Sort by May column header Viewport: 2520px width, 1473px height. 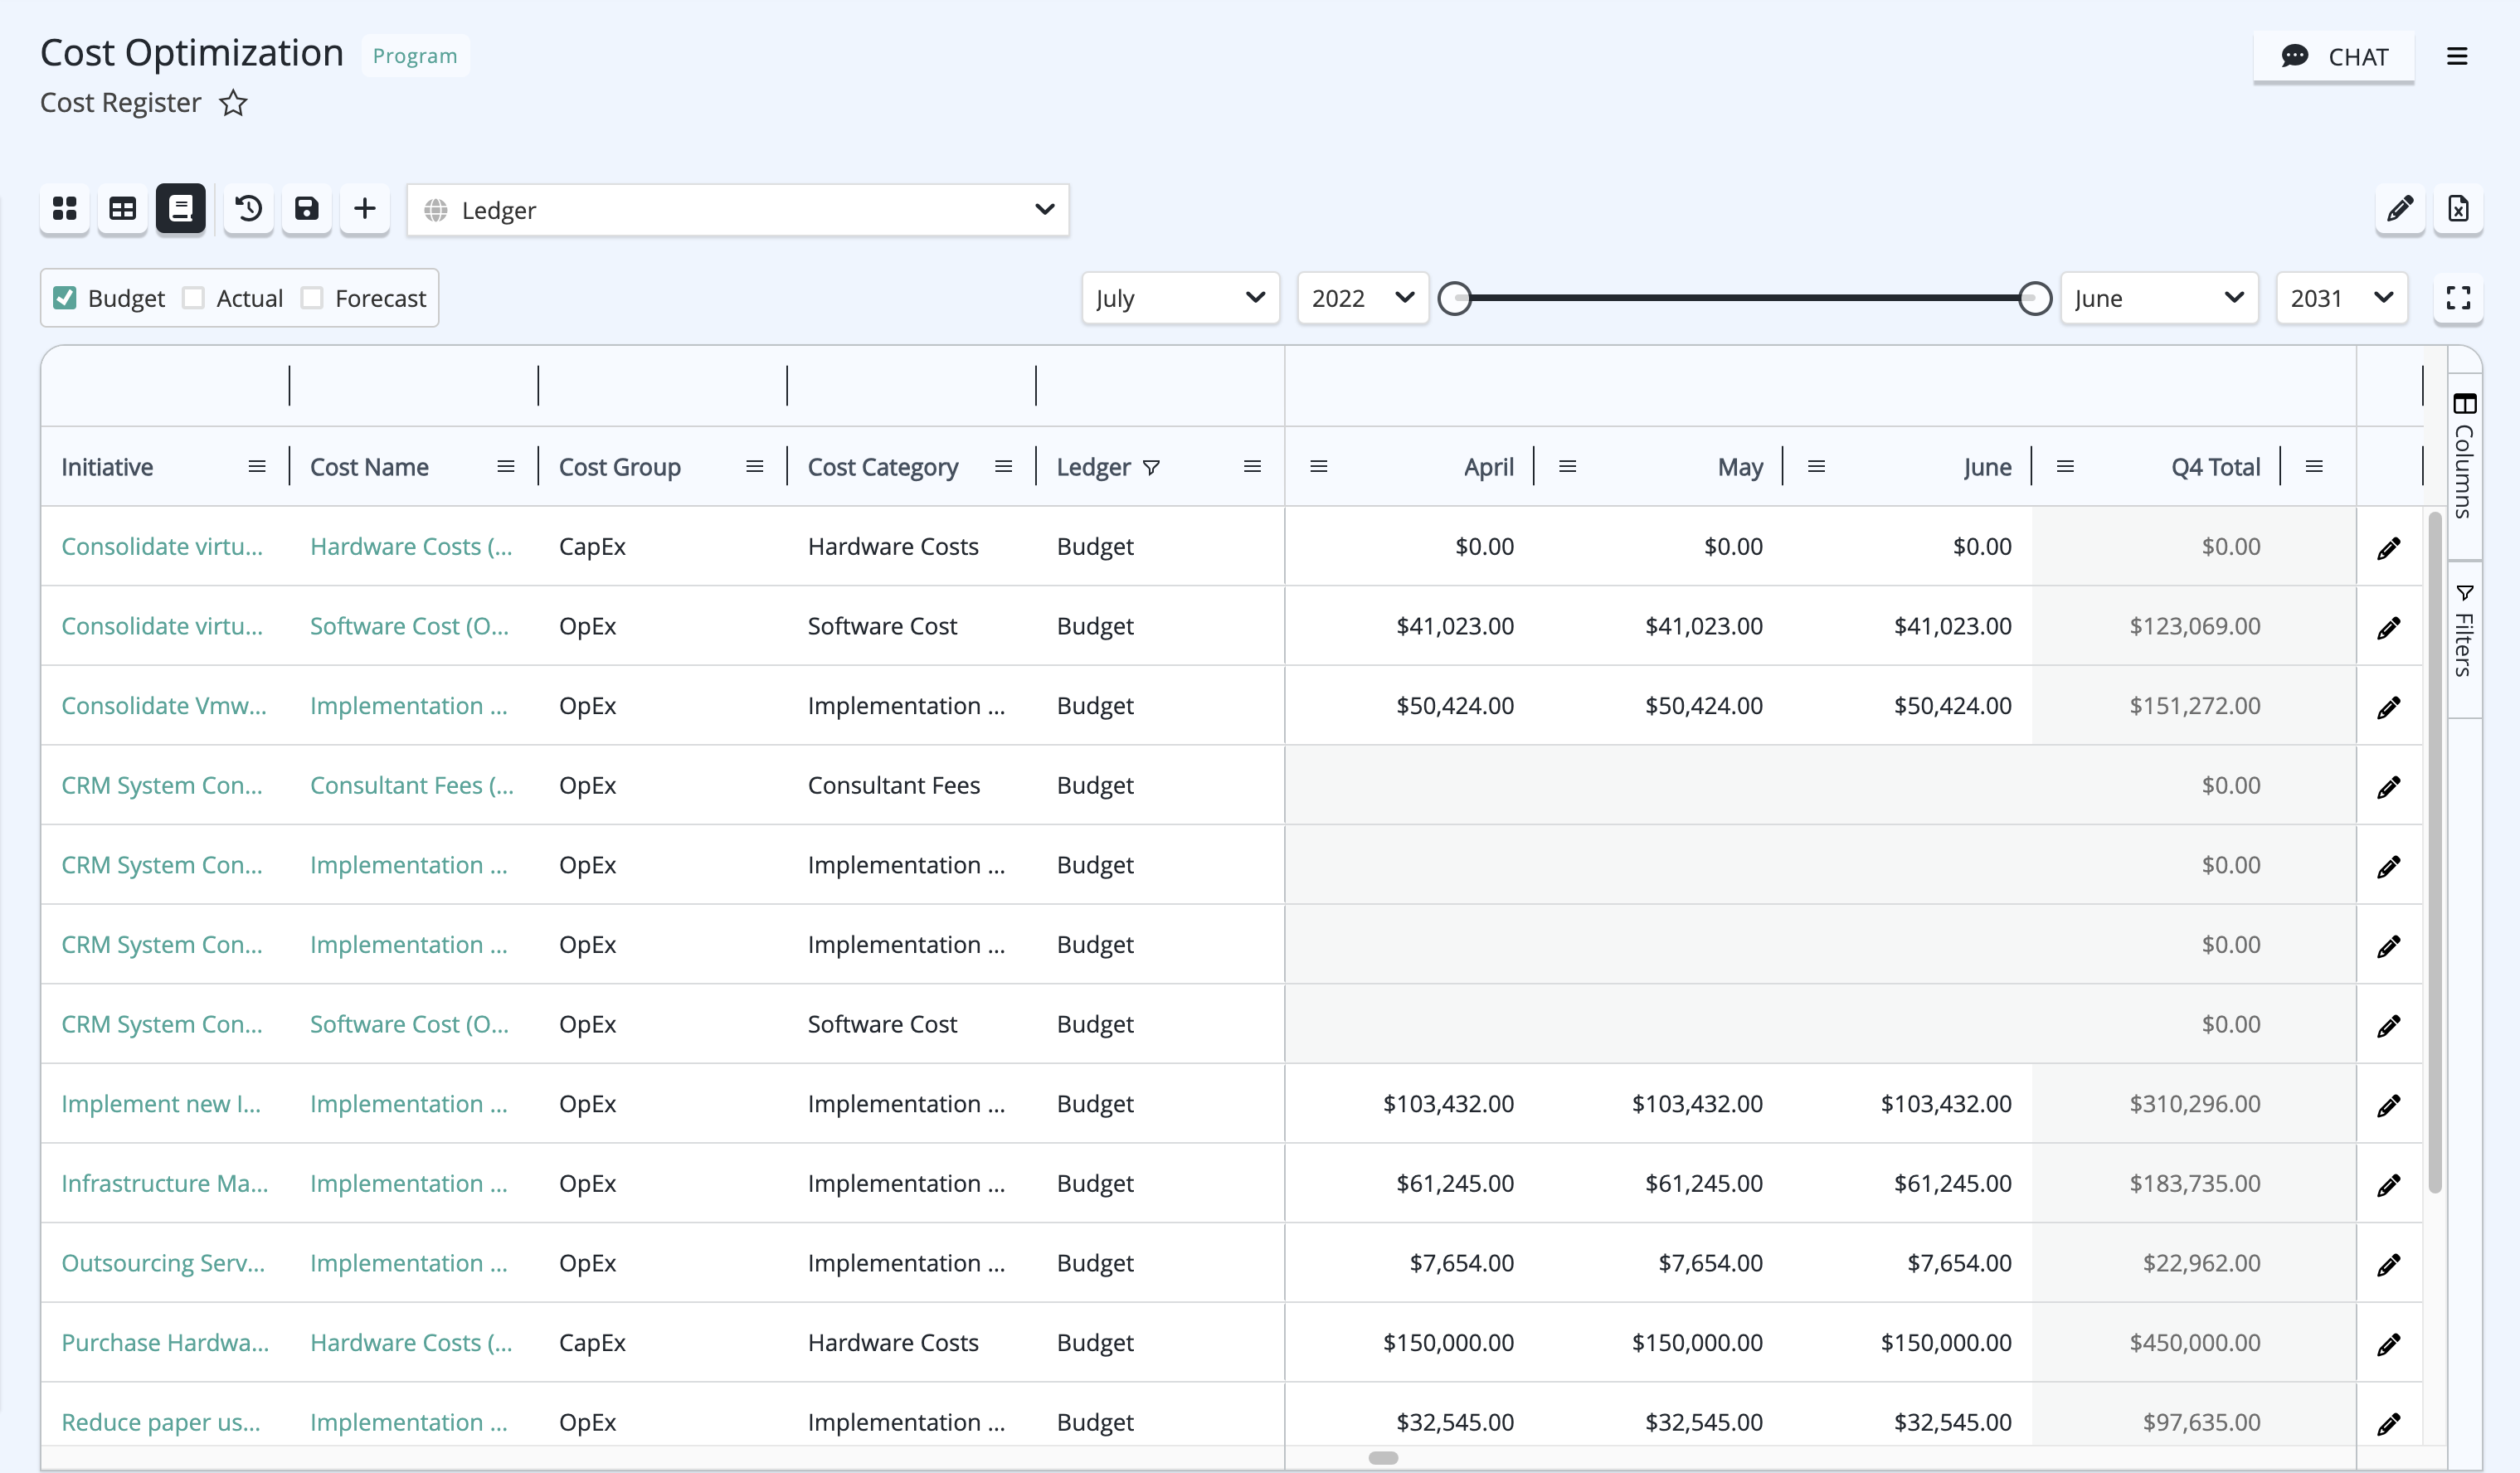point(1740,467)
